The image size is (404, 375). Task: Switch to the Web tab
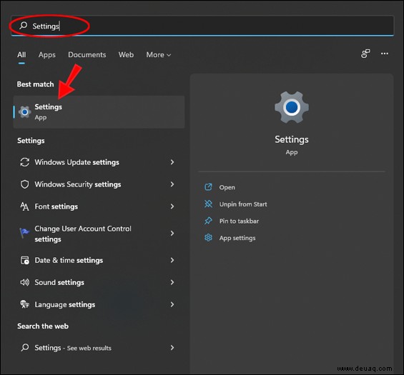126,54
